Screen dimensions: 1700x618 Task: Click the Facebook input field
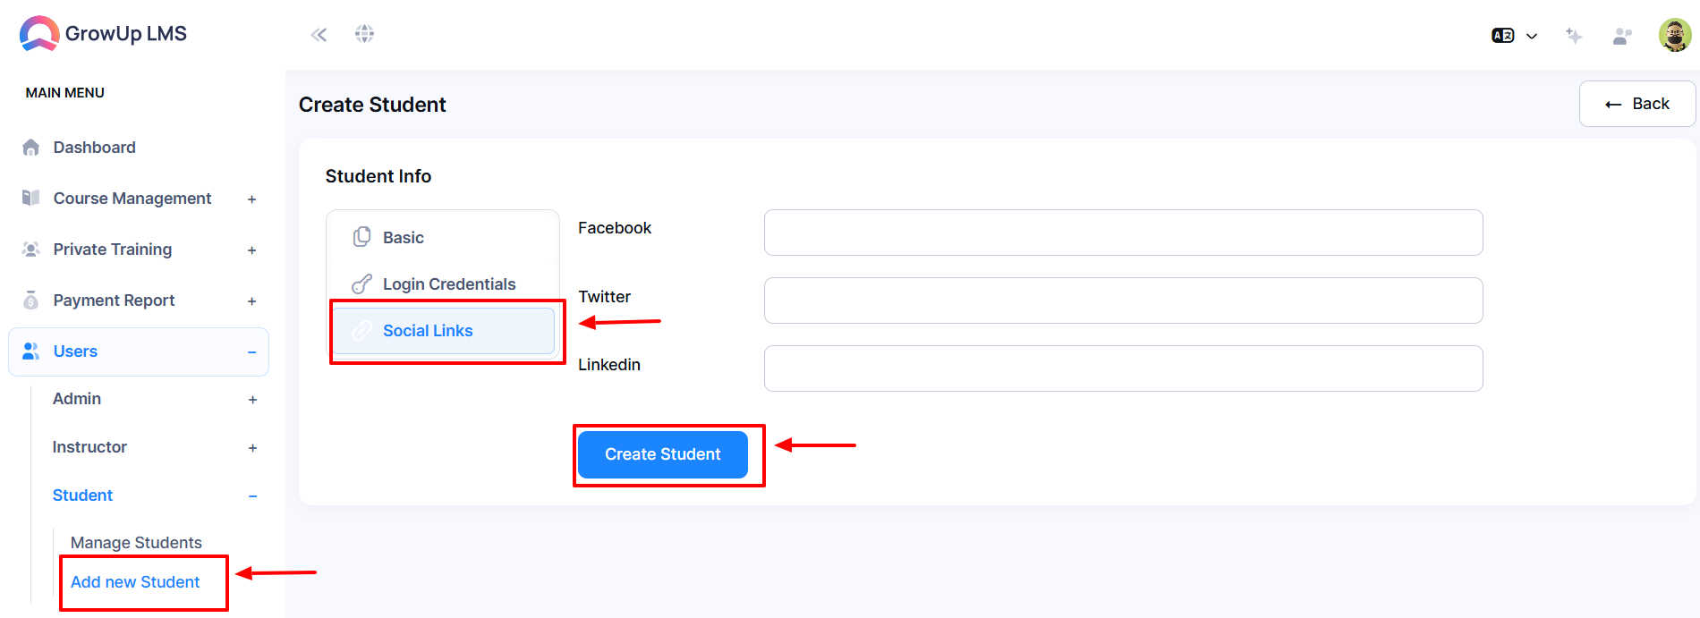[1123, 233]
